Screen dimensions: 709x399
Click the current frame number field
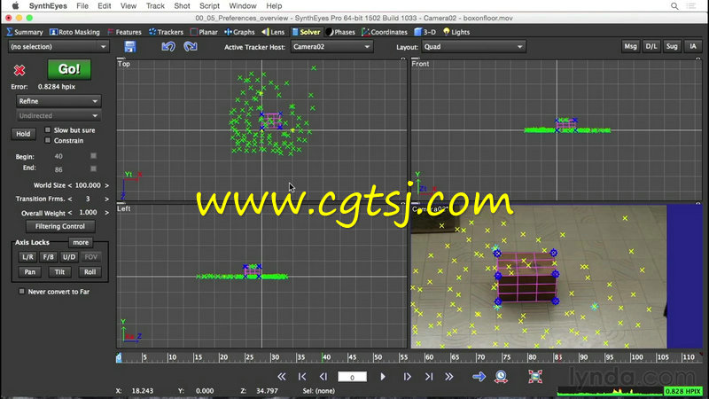(352, 377)
